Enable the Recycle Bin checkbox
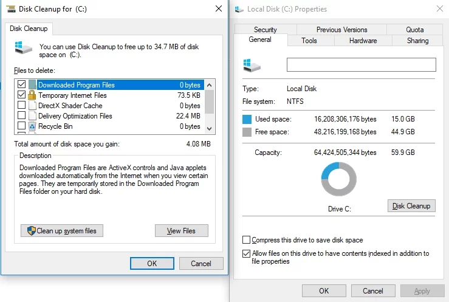449x302 pixels. pos(22,126)
